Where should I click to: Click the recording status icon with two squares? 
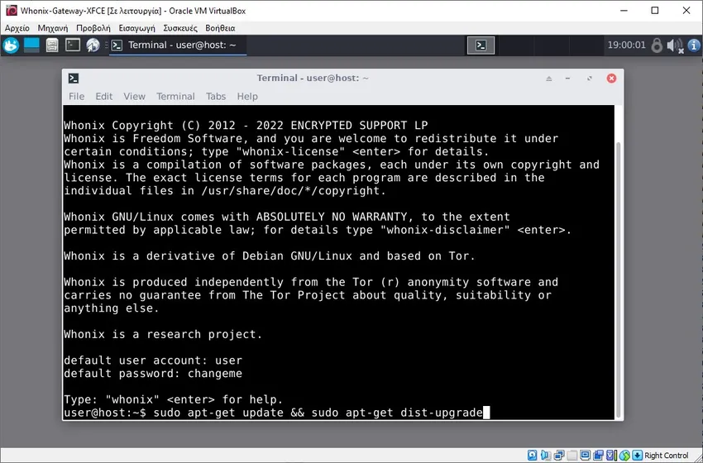click(598, 456)
